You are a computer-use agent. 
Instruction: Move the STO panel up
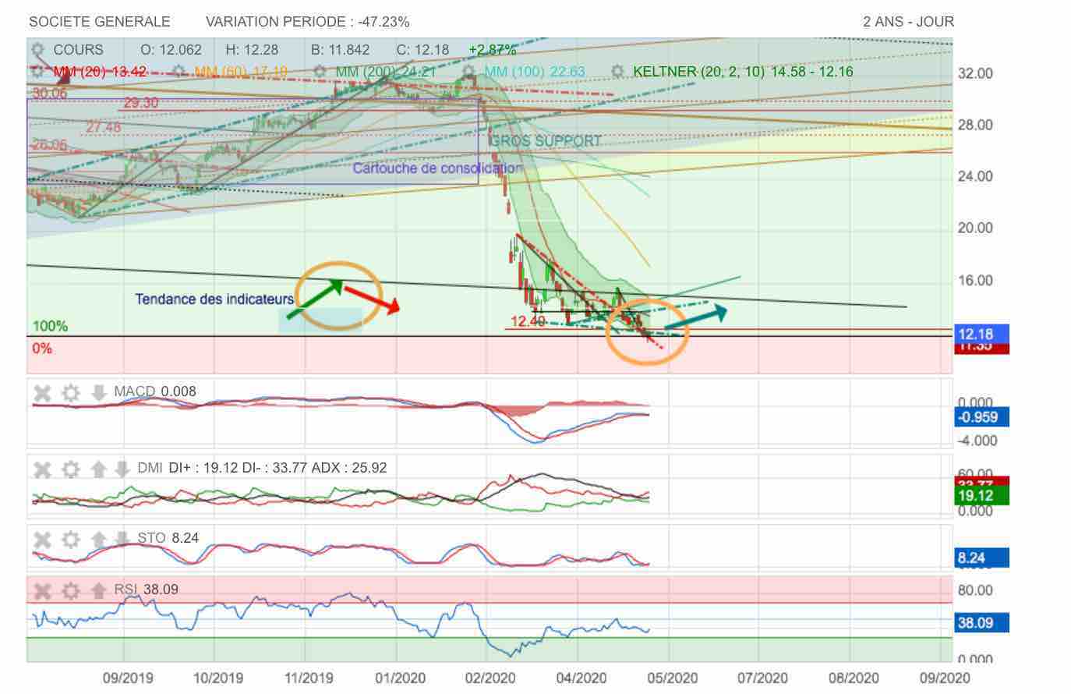tap(98, 539)
